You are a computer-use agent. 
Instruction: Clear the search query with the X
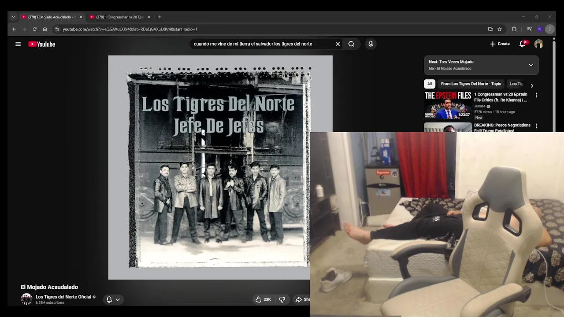[x=338, y=44]
